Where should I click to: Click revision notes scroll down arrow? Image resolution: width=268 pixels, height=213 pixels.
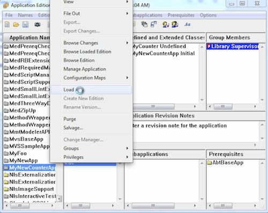tap(262, 138)
